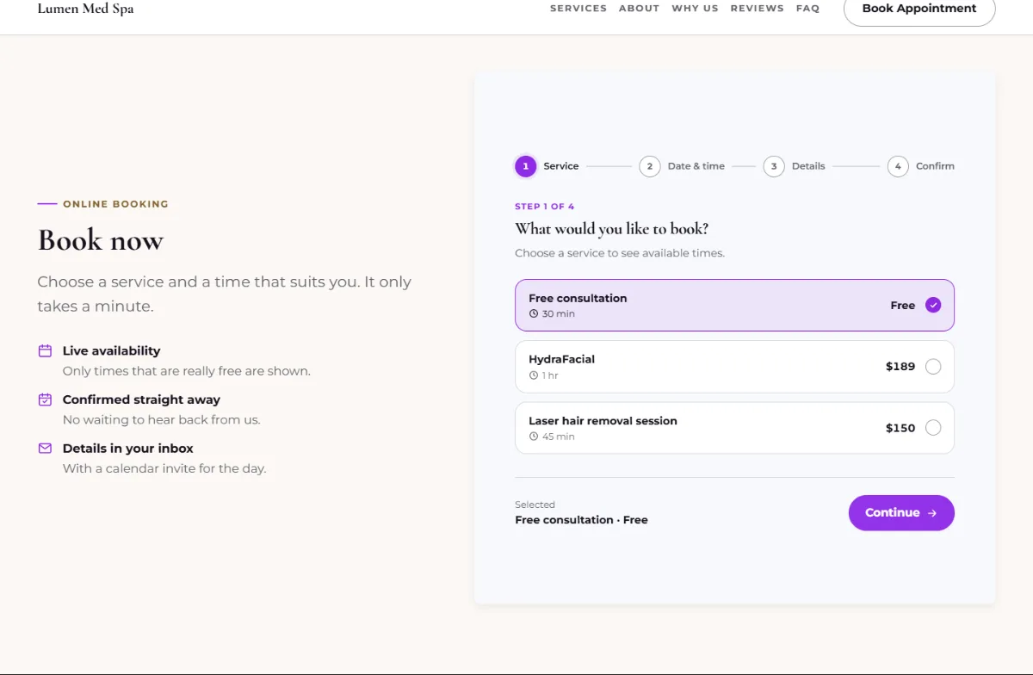This screenshot has width=1033, height=675.
Task: Click the 'Confirmed straight away' text
Action: click(x=141, y=399)
